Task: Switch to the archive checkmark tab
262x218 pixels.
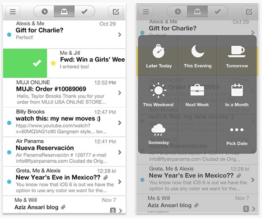Action: point(84,11)
